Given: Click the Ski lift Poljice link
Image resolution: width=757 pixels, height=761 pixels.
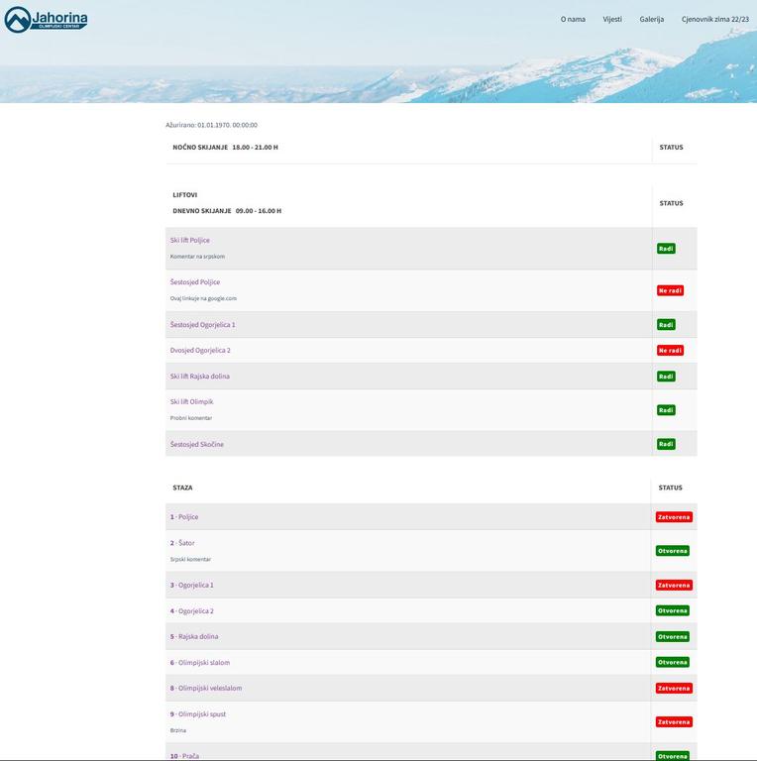Looking at the screenshot, I should pyautogui.click(x=190, y=240).
